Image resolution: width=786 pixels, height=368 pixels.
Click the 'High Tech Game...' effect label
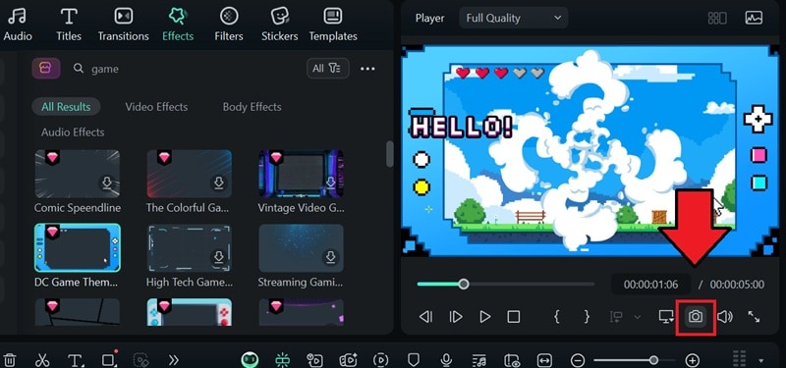point(189,283)
